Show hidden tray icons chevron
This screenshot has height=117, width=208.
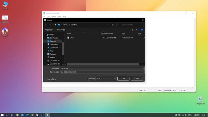173,115
